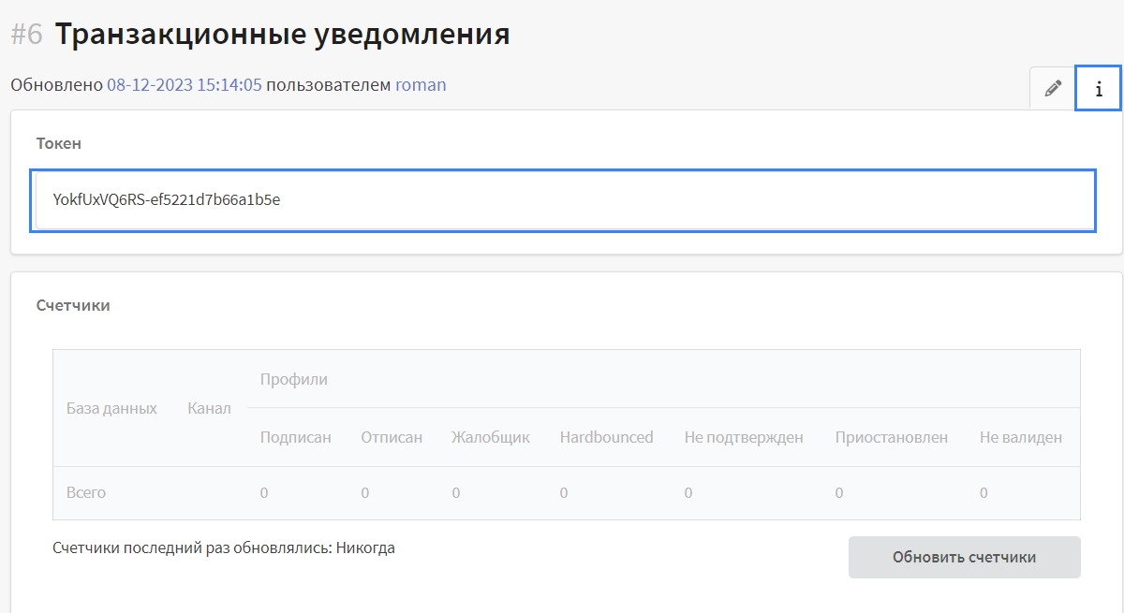
Task: Click the Транзакционные уведомления page title
Action: tap(282, 35)
